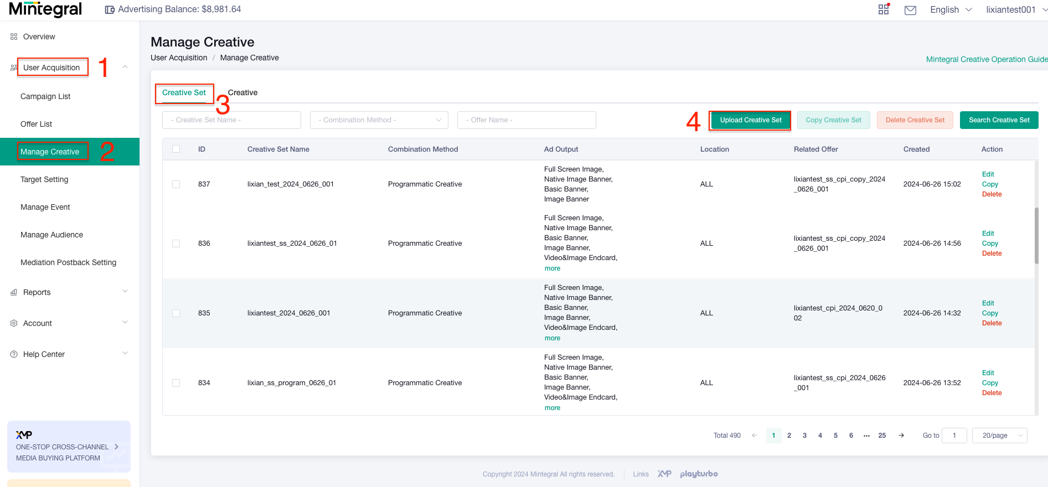Tick the checkbox for creative set 836

tap(176, 244)
